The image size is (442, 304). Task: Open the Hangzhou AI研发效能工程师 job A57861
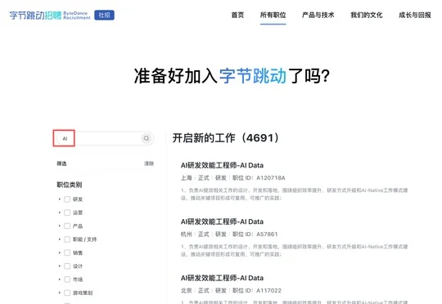pyautogui.click(x=222, y=221)
